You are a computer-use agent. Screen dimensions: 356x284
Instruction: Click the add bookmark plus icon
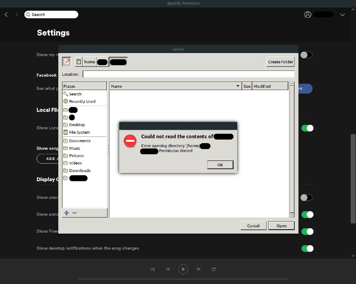click(66, 213)
